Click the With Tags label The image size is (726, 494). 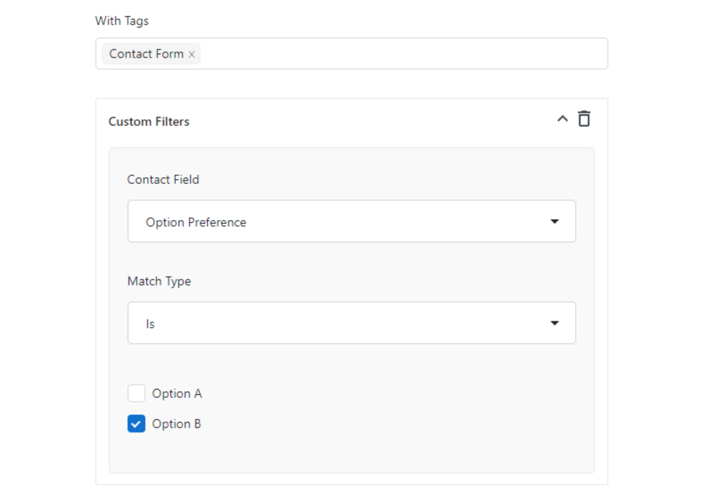click(x=122, y=21)
